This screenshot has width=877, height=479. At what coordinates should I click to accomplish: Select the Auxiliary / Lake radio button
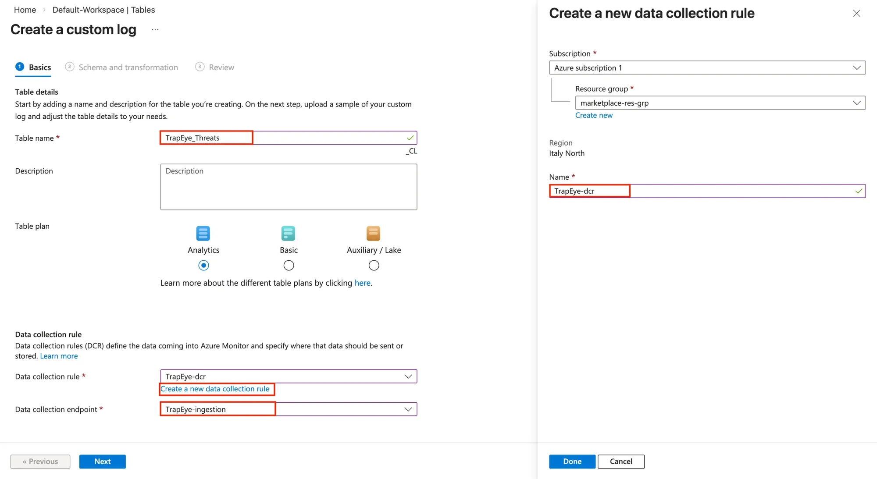tap(374, 265)
